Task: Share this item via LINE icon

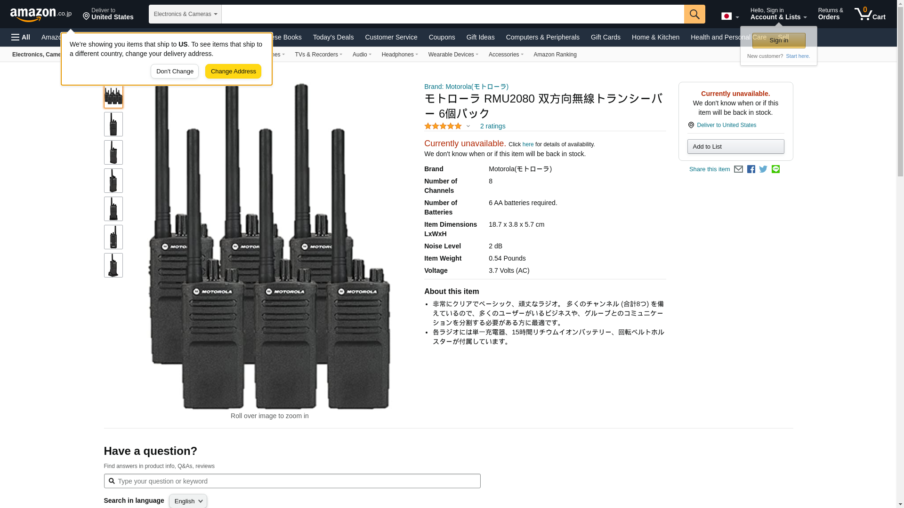Action: 775,169
